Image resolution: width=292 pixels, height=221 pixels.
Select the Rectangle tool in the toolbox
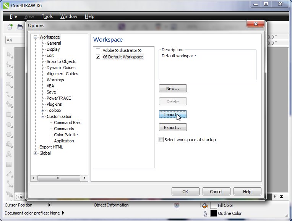(x=9, y=115)
